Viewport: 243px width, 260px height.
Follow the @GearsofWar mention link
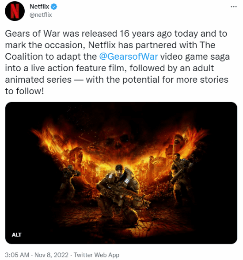point(129,57)
